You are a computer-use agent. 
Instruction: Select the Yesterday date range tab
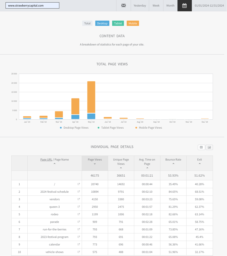pyautogui.click(x=140, y=6)
